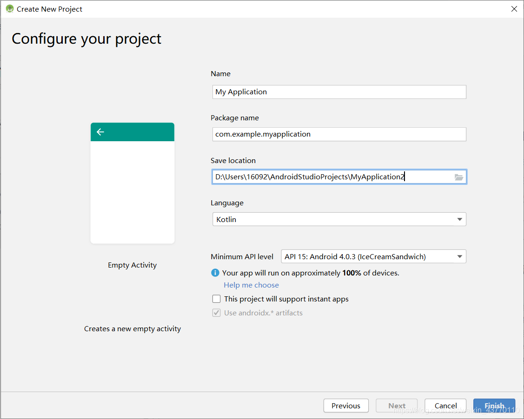
Task: Expand the Minimum API level combo box
Action: click(x=374, y=256)
